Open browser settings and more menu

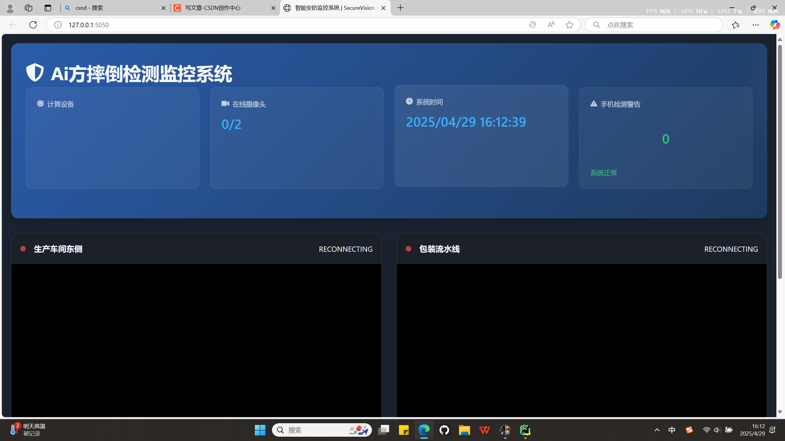click(756, 25)
